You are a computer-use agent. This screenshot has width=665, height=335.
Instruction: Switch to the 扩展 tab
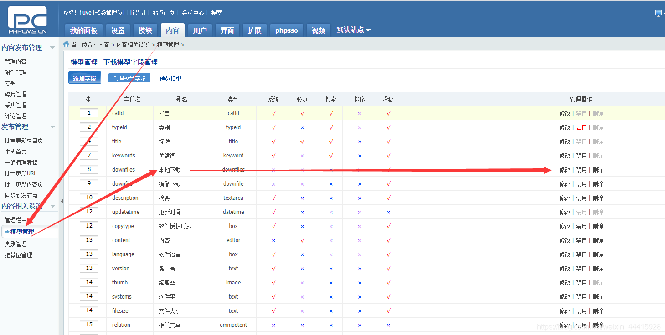255,30
